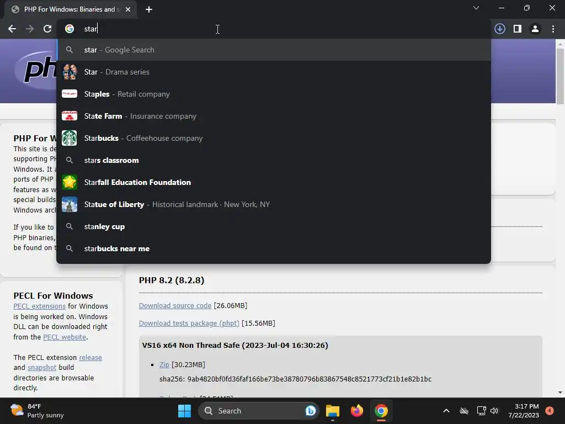Click the page vertical scrollbar thumb
The height and width of the screenshot is (424, 565).
pos(559,76)
